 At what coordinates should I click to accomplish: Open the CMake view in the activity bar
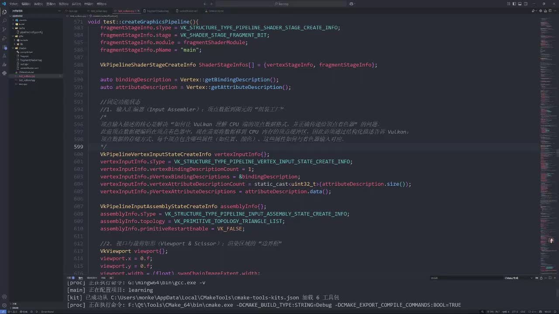pos(4,65)
